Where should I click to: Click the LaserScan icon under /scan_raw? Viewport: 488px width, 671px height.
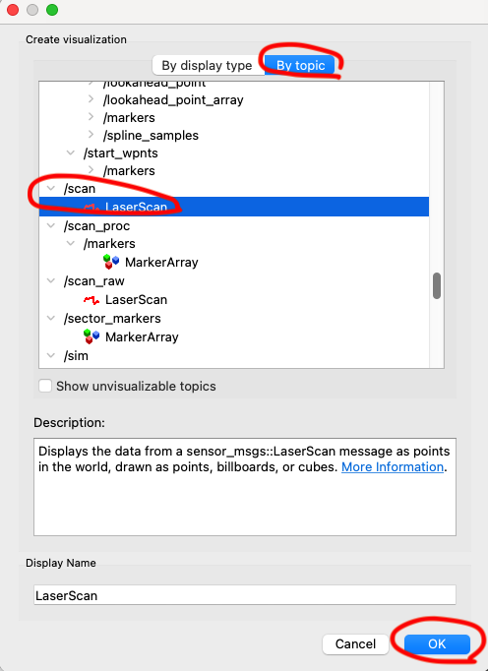click(91, 300)
